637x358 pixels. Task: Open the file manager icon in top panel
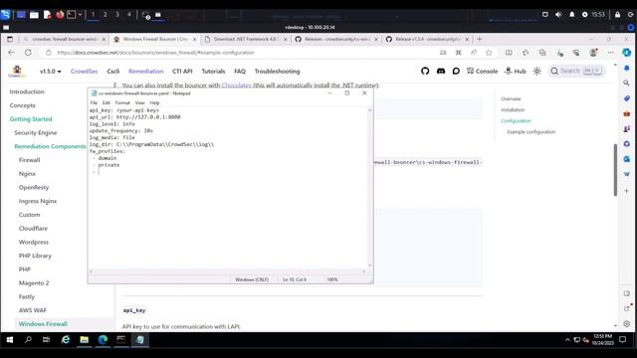pyautogui.click(x=34, y=15)
